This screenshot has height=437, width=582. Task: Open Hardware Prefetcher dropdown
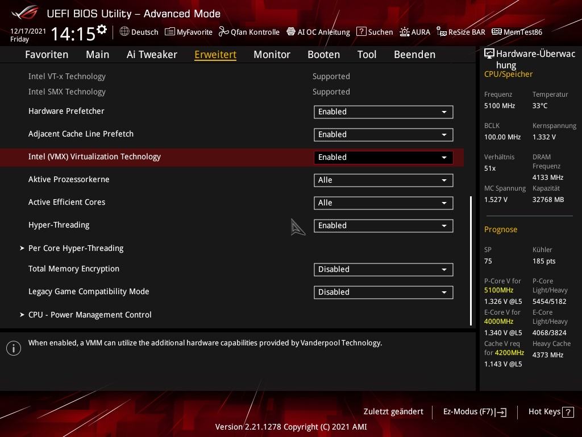(x=384, y=112)
